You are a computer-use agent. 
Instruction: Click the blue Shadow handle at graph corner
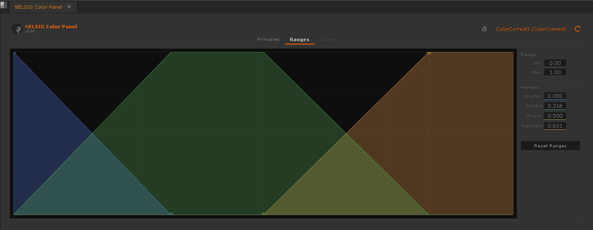tap(14, 53)
